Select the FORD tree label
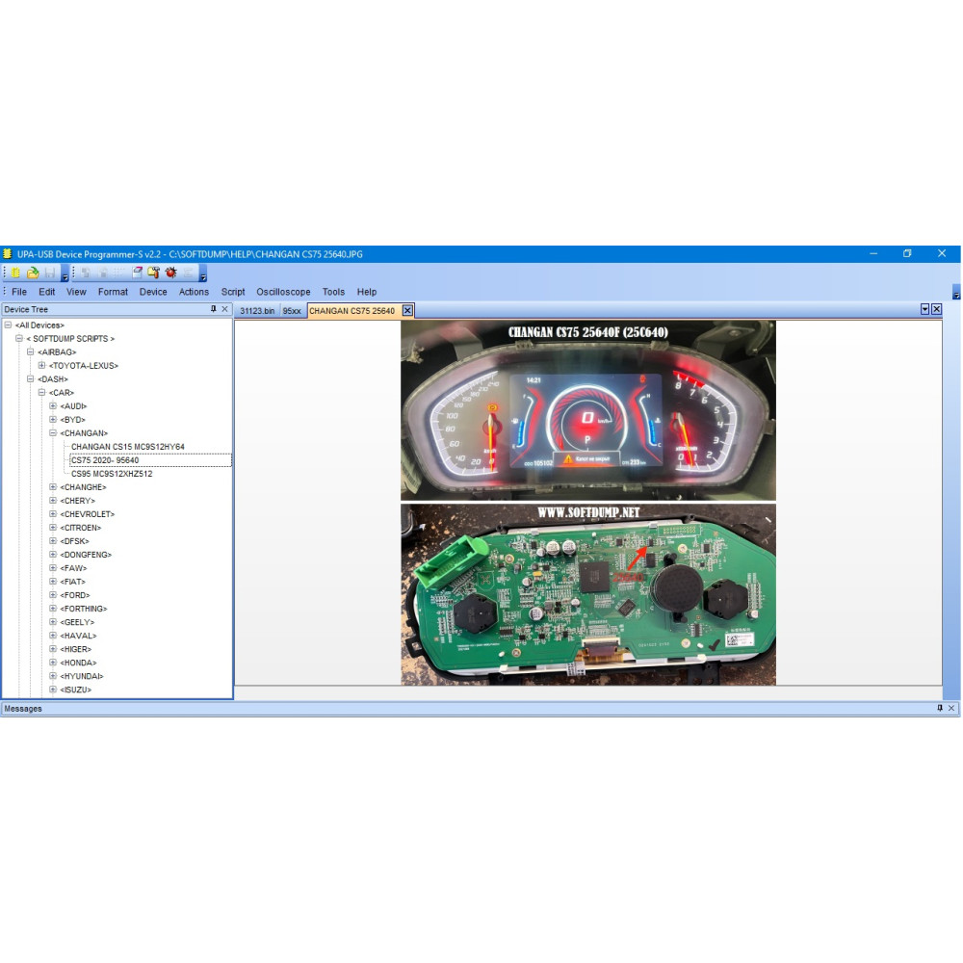Image resolution: width=963 pixels, height=963 pixels. click(x=75, y=596)
